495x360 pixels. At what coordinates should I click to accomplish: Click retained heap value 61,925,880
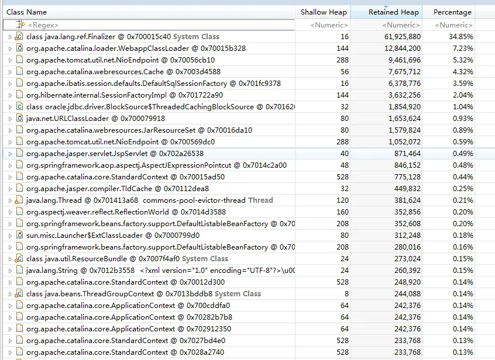click(x=402, y=37)
